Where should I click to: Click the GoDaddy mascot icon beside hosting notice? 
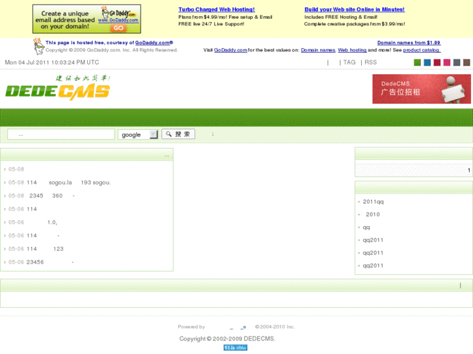coord(38,46)
